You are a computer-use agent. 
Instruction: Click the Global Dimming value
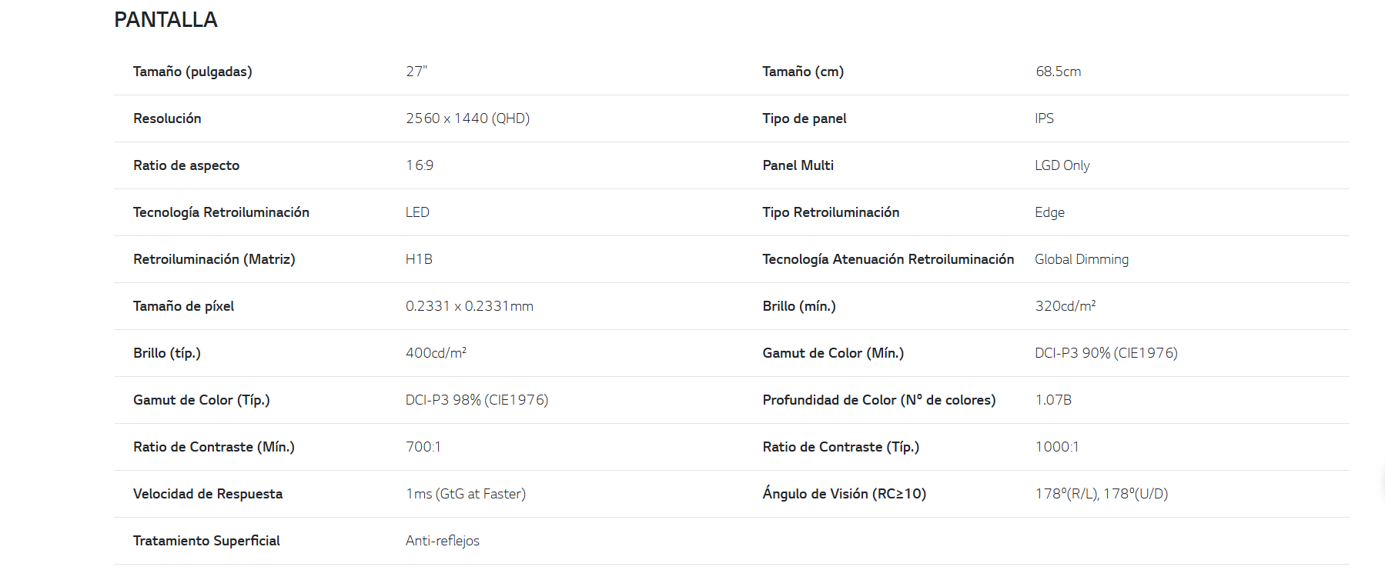tap(1082, 259)
